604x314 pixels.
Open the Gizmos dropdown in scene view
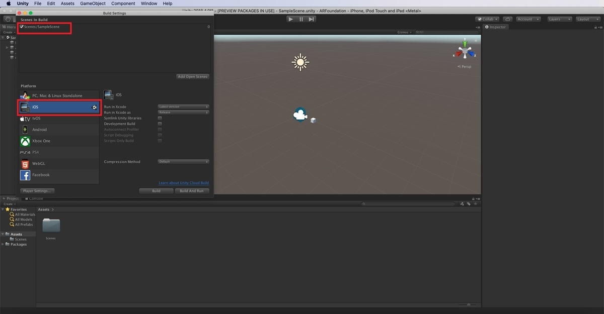coord(404,32)
